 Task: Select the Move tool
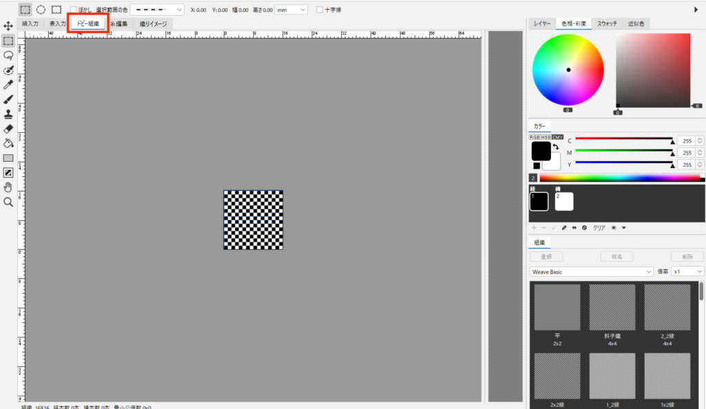pyautogui.click(x=8, y=25)
